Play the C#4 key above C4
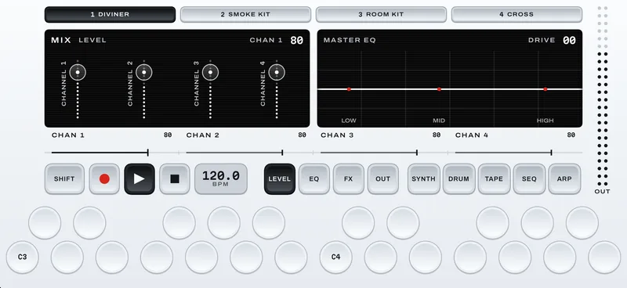This screenshot has width=627, height=288. 358,223
